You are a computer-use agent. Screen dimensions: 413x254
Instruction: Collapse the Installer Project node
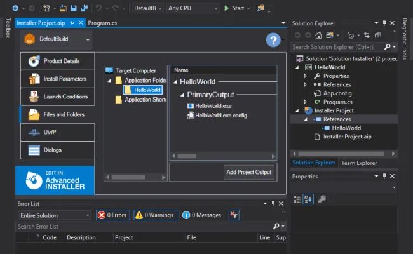297,111
